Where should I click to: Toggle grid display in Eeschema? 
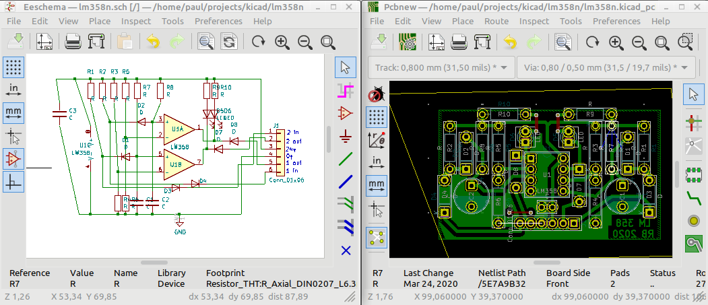13,67
